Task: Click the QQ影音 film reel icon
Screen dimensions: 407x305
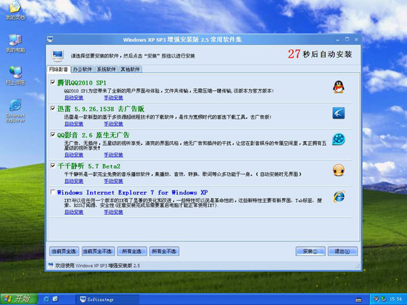Action: (x=338, y=139)
